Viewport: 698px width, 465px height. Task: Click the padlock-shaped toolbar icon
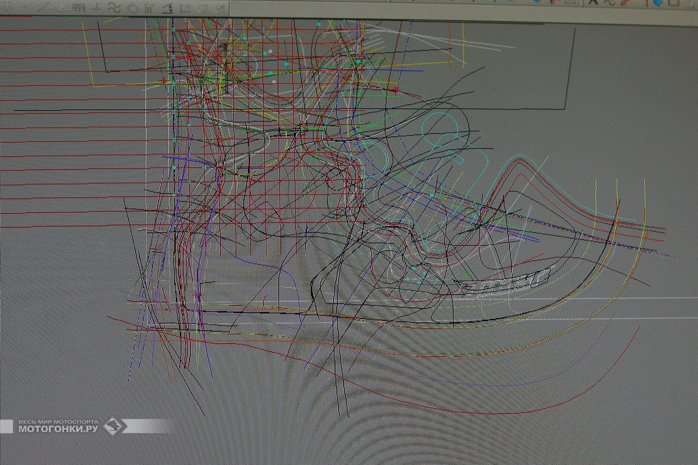pyautogui.click(x=149, y=8)
